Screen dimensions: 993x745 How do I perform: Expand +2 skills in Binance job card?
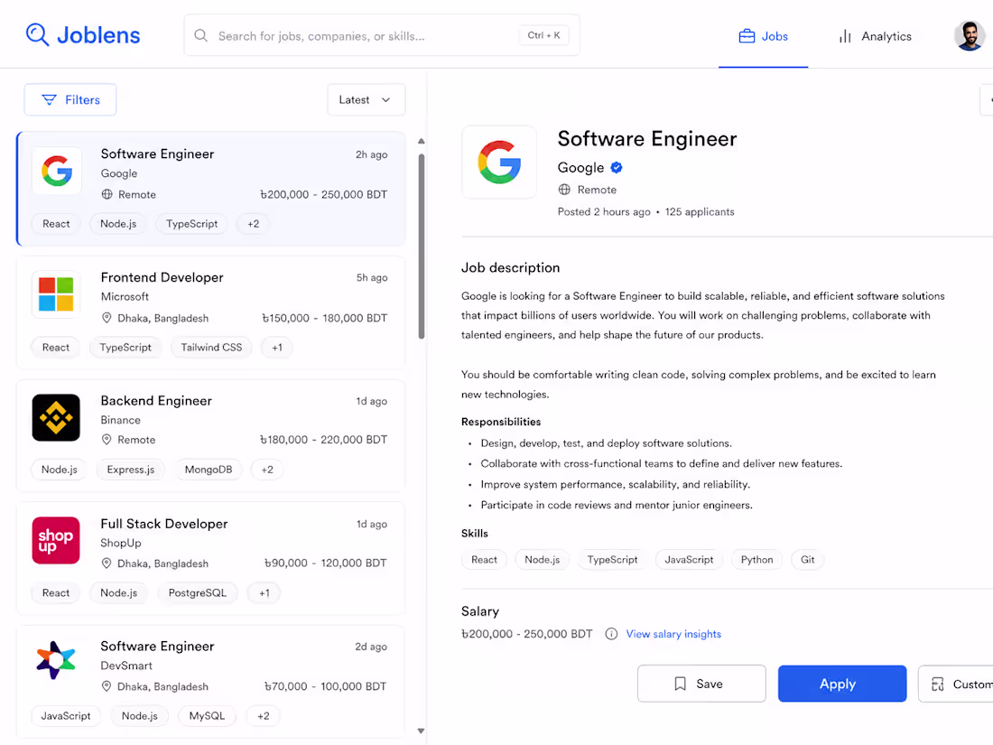click(x=267, y=470)
